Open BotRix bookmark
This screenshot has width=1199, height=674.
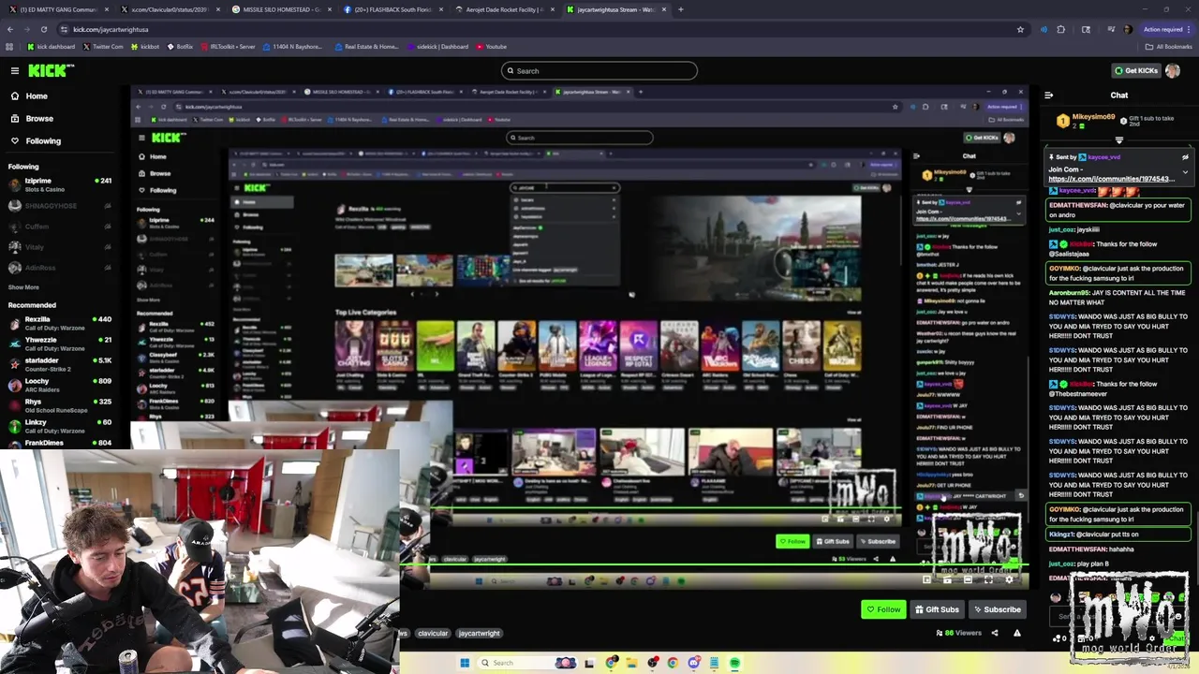point(180,46)
